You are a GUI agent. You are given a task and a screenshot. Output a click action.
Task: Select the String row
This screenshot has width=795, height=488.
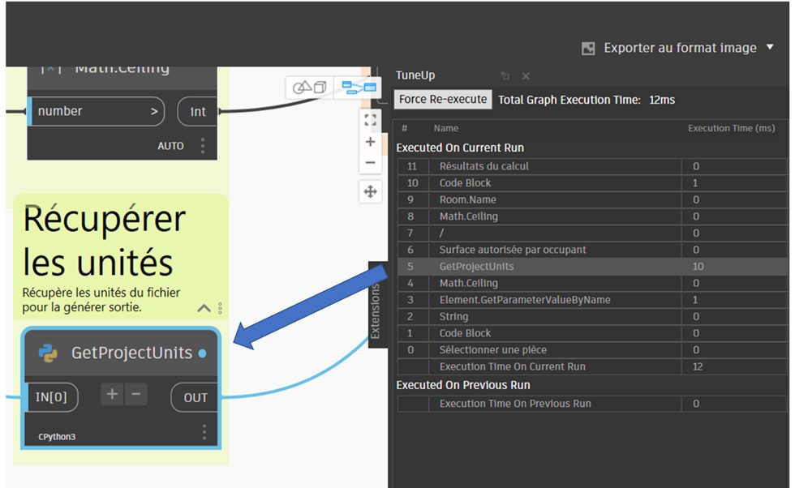point(591,317)
